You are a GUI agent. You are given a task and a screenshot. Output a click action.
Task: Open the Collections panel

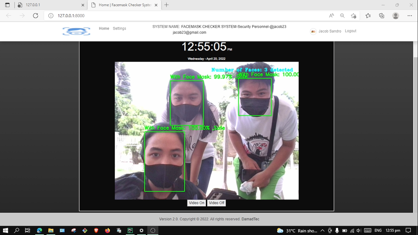(382, 16)
